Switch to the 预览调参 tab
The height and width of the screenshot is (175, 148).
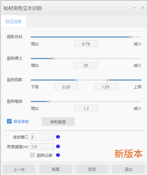pos(13,22)
